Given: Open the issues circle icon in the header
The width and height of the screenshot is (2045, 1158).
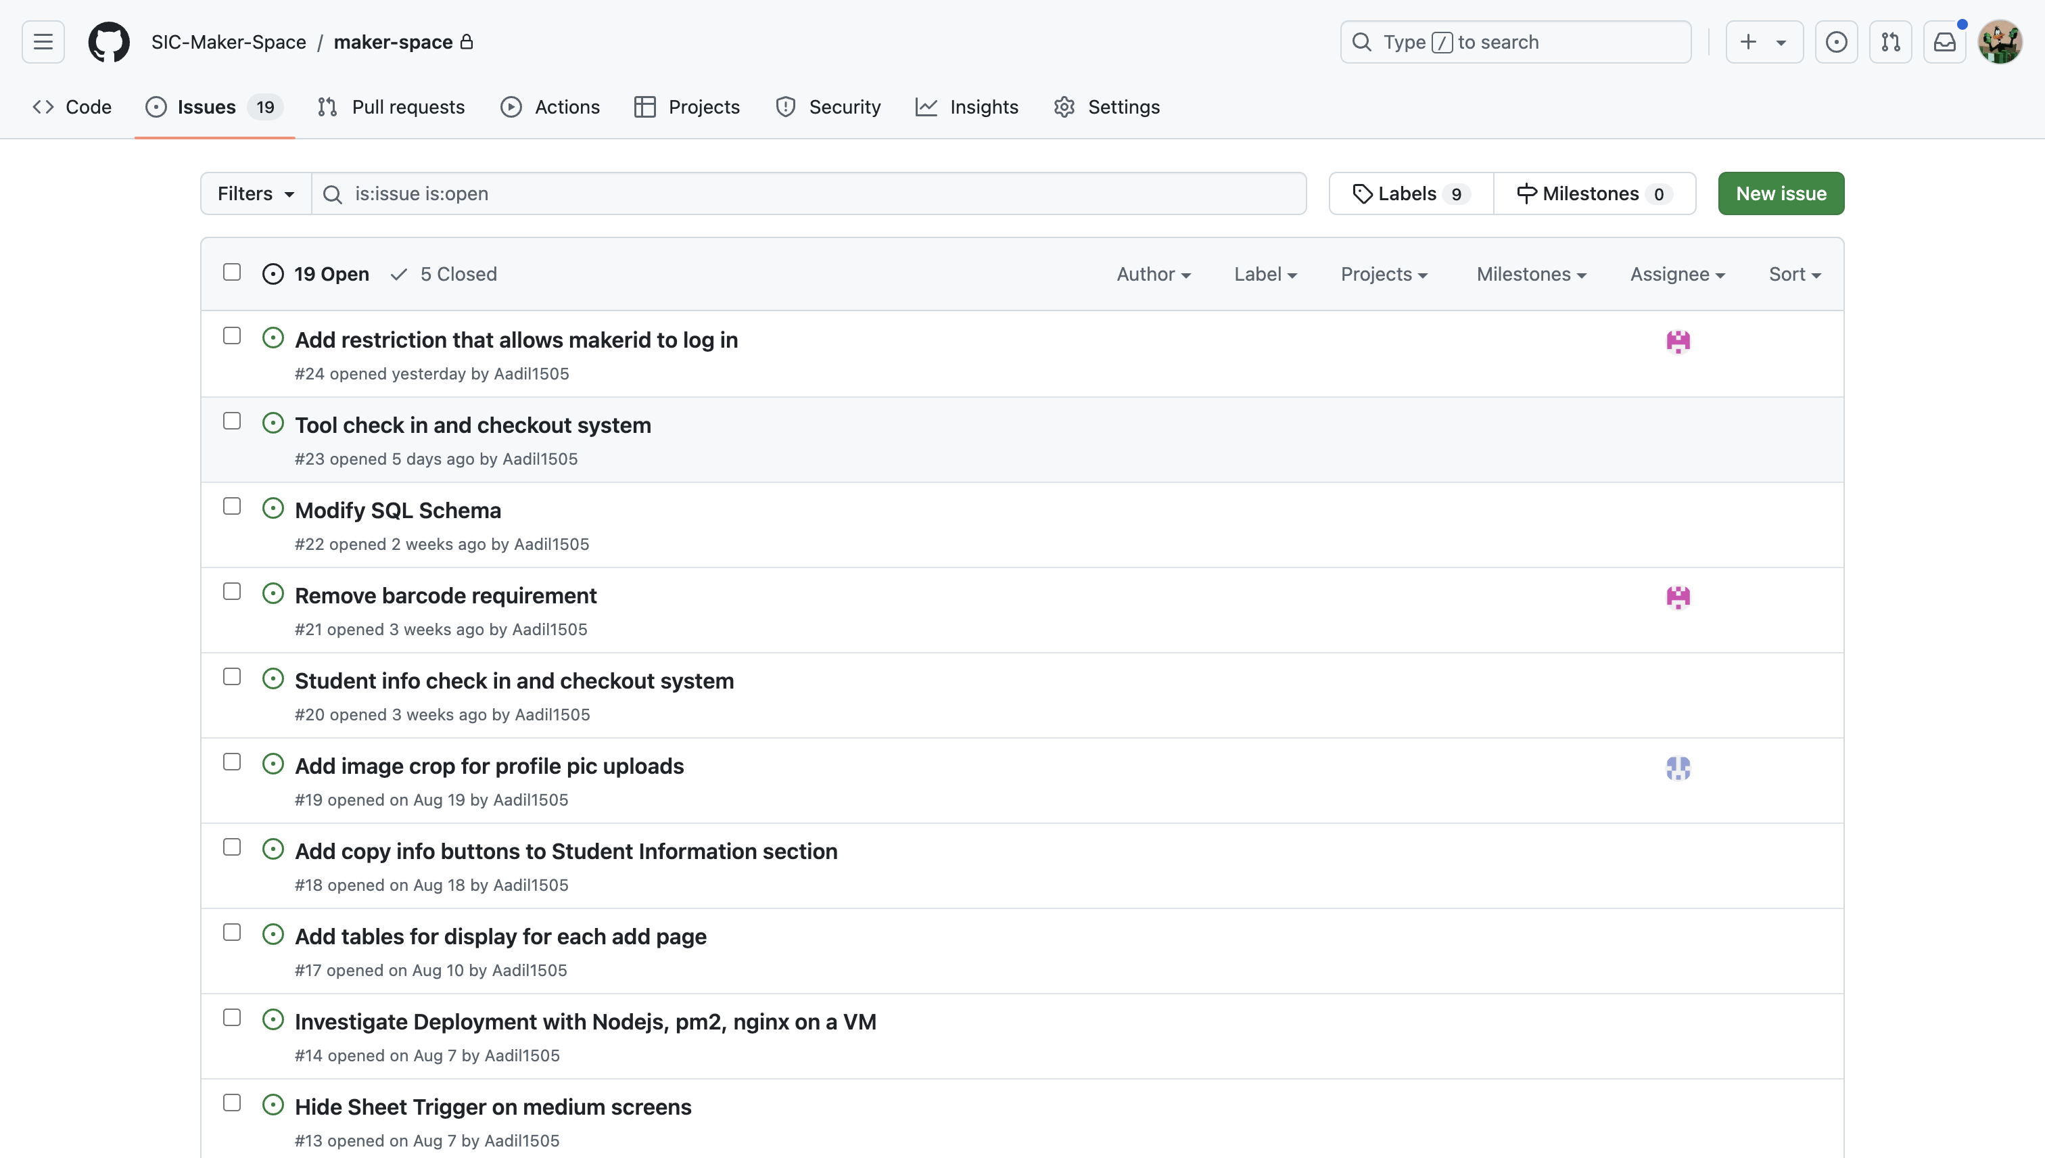Looking at the screenshot, I should [x=1836, y=41].
